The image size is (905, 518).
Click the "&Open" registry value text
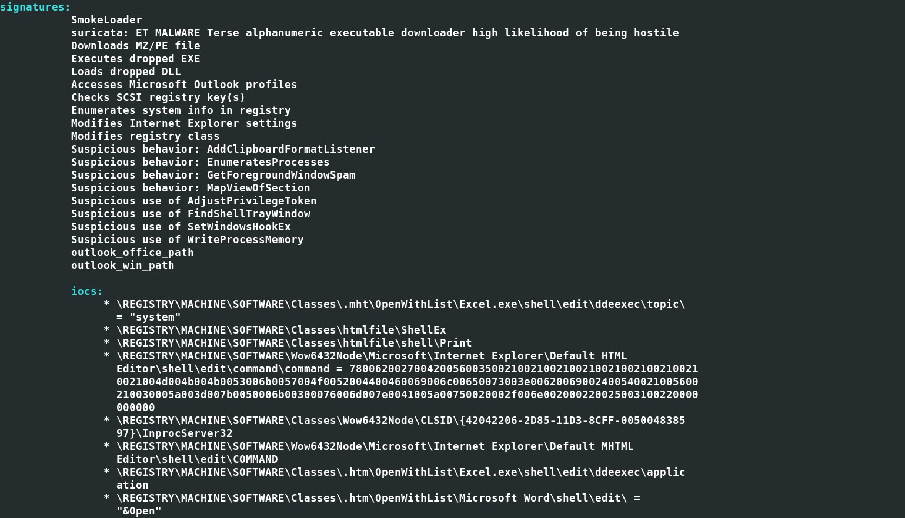pyautogui.click(x=139, y=511)
